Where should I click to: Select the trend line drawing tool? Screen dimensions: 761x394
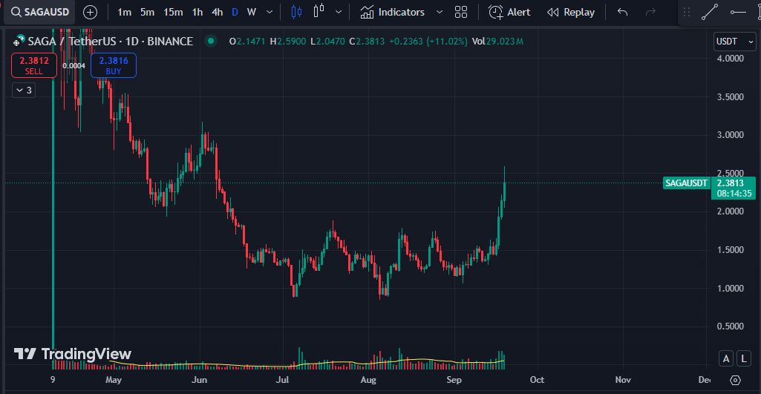(x=710, y=12)
